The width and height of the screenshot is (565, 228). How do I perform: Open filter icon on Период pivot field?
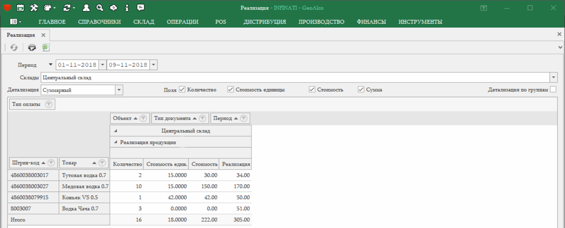point(244,118)
